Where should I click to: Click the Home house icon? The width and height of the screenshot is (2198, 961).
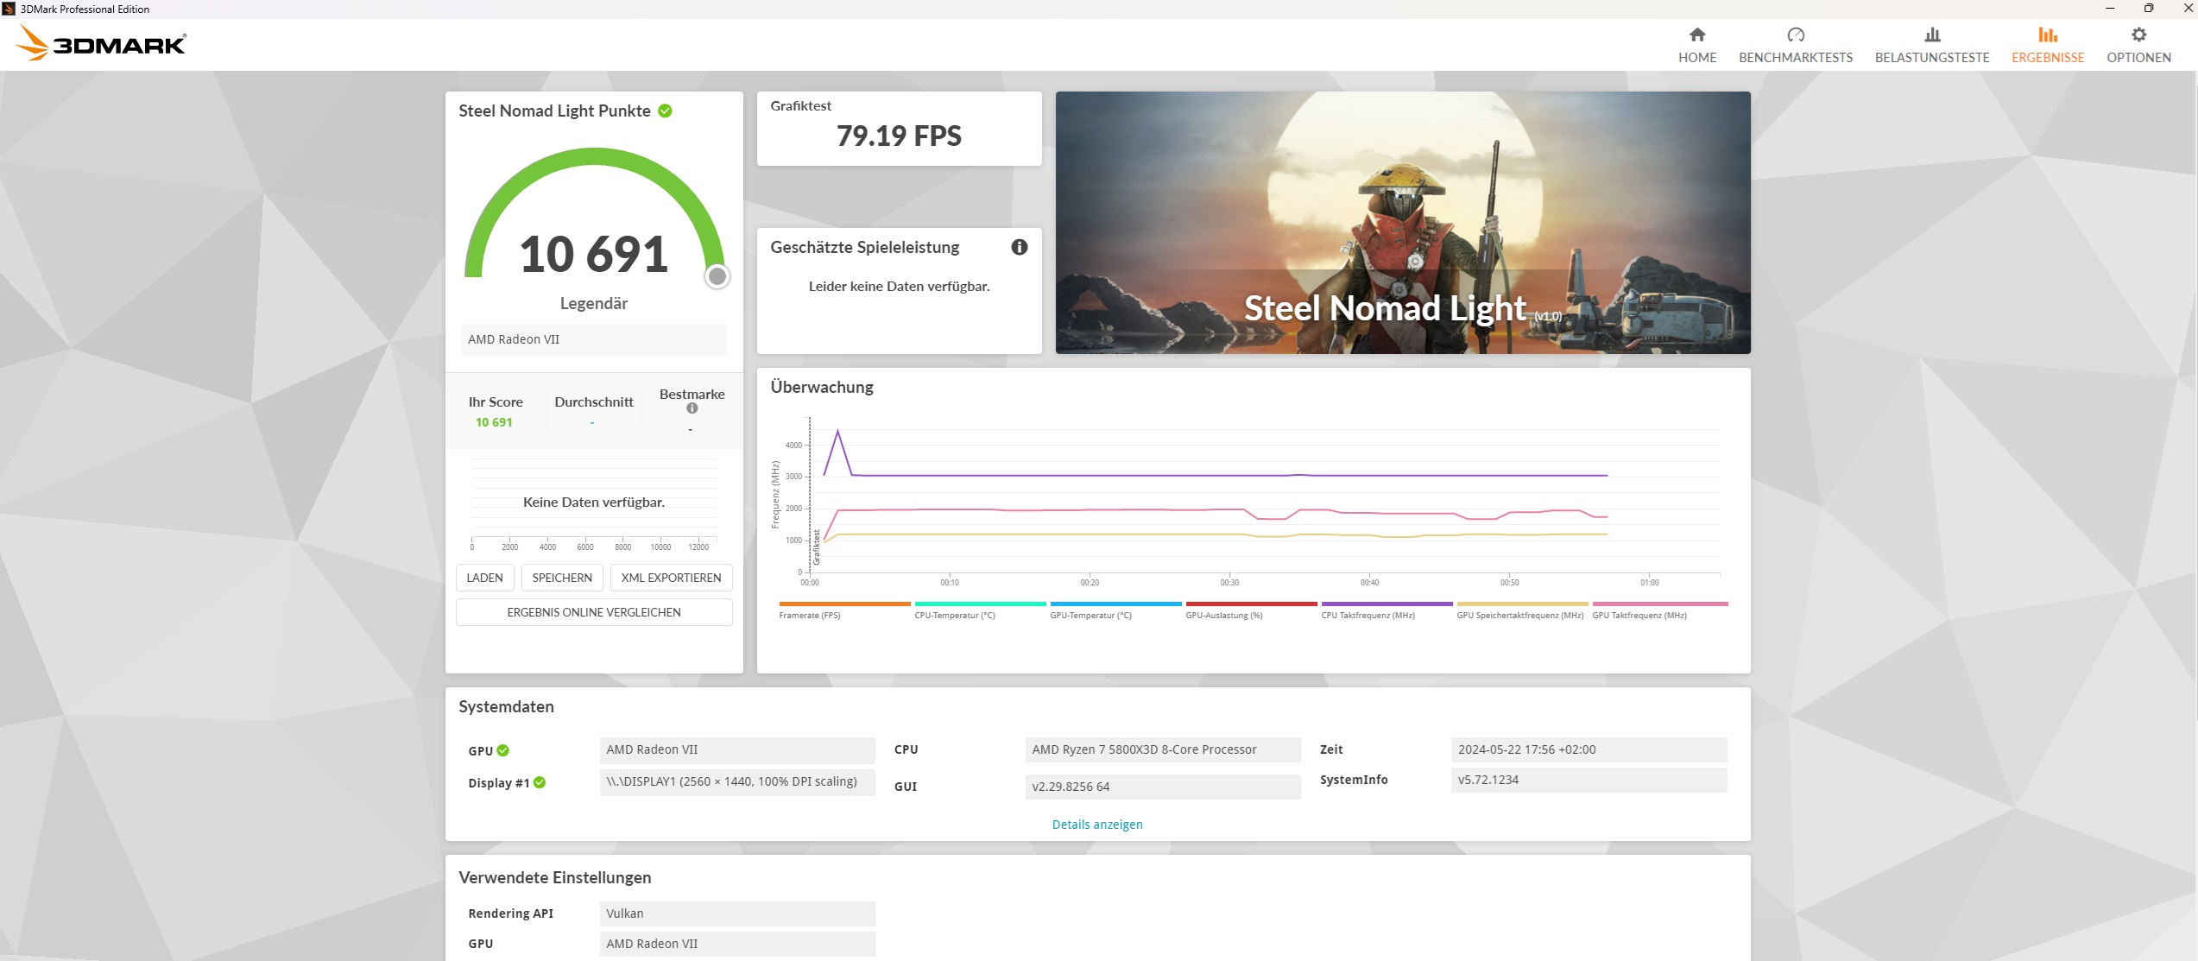point(1696,35)
